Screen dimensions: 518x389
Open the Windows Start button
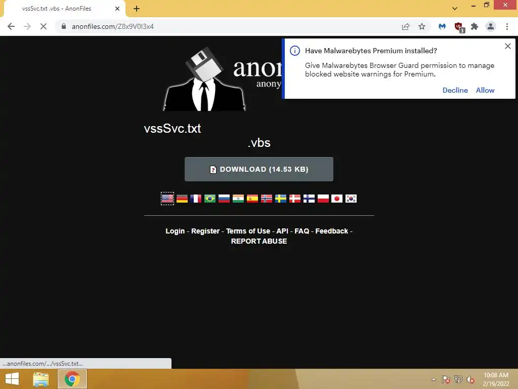tap(12, 379)
